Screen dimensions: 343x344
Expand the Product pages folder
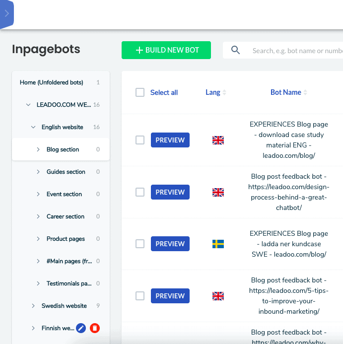[x=38, y=239]
